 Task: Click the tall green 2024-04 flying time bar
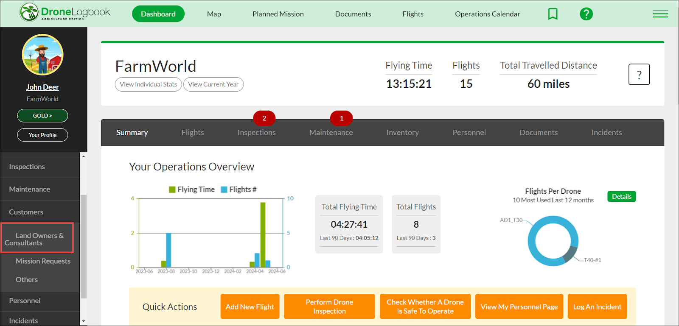tap(263, 235)
